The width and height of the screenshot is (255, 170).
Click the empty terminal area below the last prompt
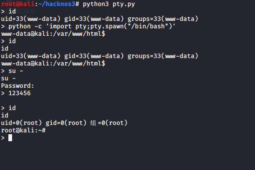point(127,156)
